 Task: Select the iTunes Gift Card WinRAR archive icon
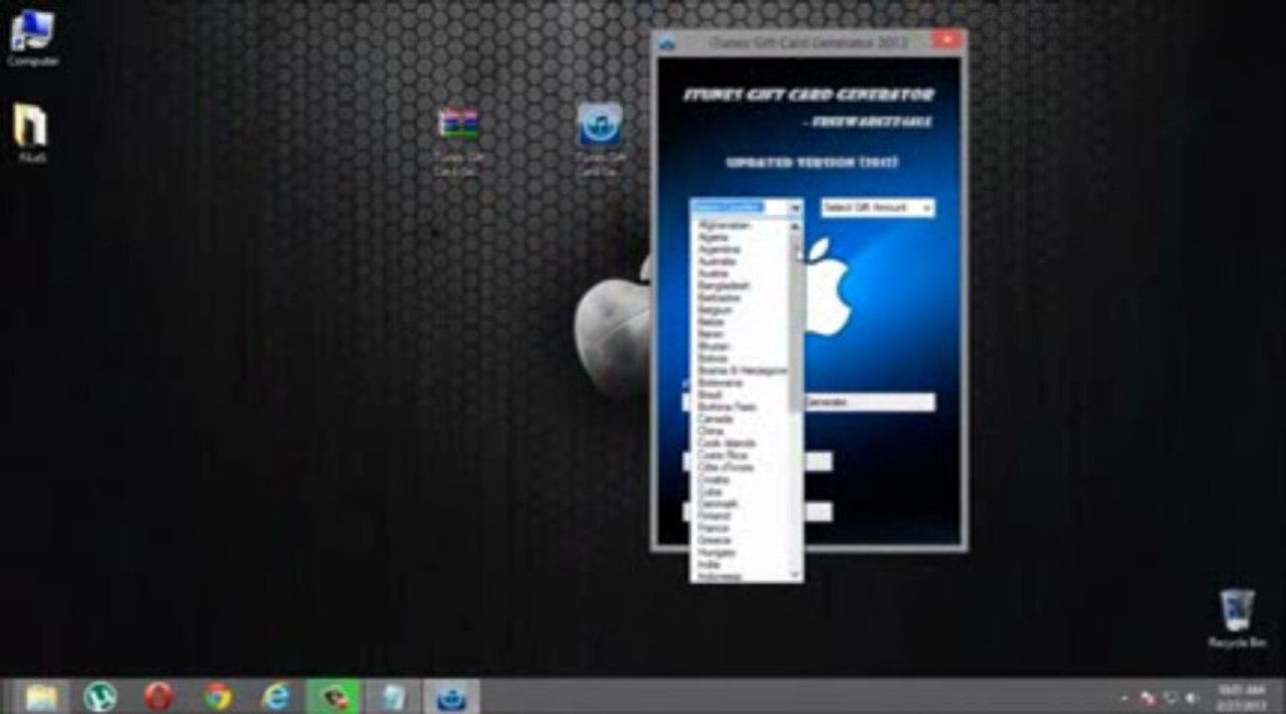click(457, 142)
